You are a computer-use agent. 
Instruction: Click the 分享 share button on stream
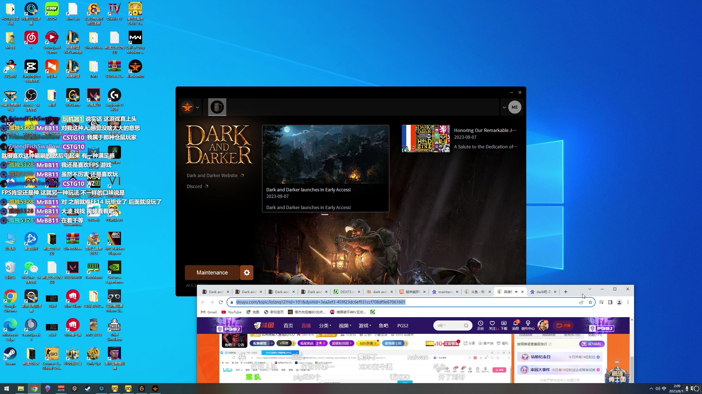click(469, 343)
